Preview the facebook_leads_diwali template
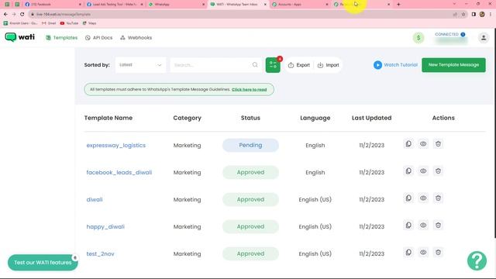The height and width of the screenshot is (279, 496). click(423, 171)
